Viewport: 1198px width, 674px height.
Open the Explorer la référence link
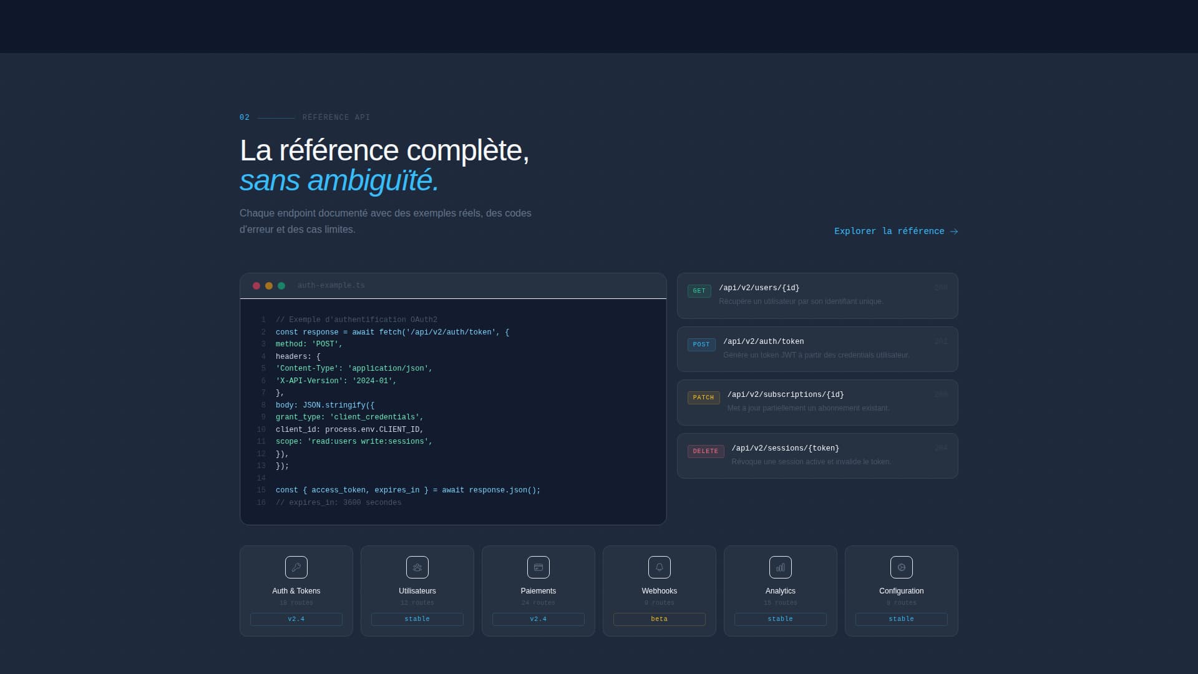click(x=896, y=231)
